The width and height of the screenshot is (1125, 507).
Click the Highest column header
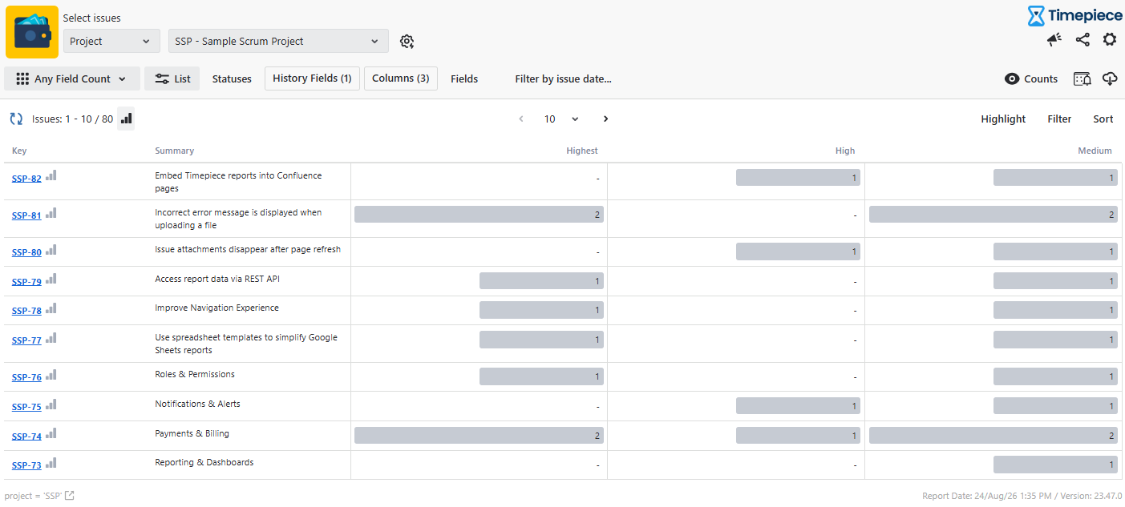[582, 151]
